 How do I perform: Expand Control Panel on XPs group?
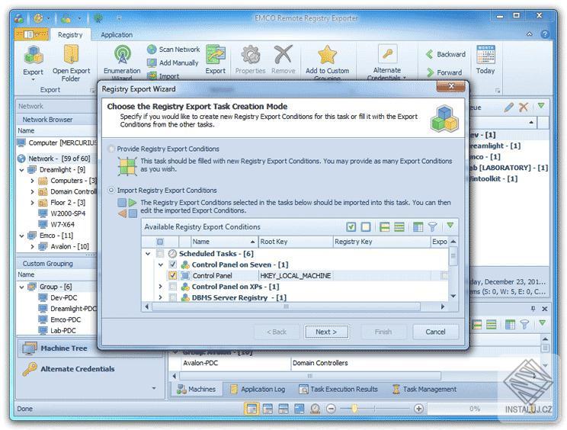[161, 287]
